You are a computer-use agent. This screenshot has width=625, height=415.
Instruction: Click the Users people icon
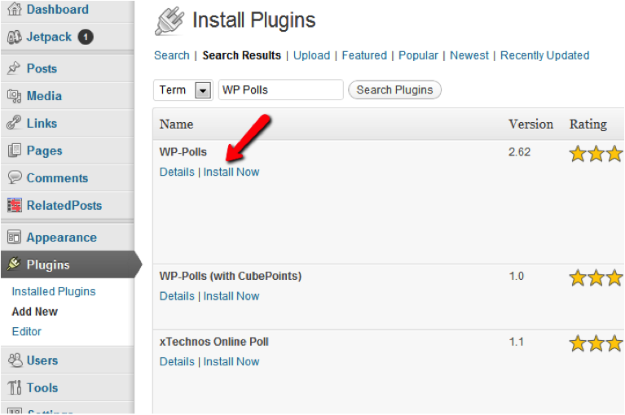(14, 360)
